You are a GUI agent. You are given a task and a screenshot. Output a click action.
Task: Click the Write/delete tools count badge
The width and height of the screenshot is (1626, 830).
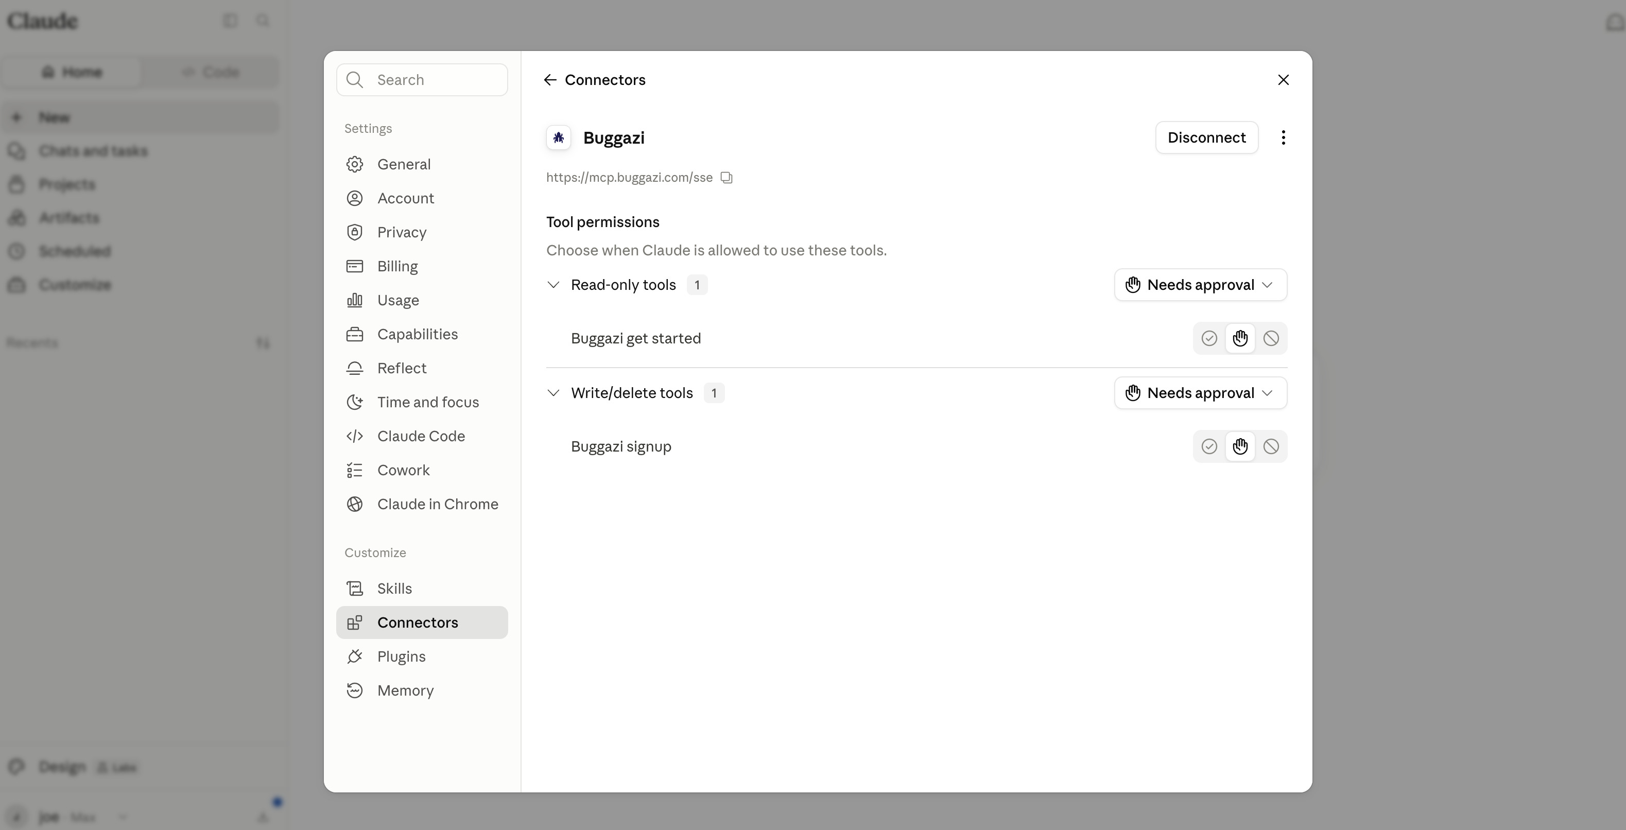click(714, 392)
